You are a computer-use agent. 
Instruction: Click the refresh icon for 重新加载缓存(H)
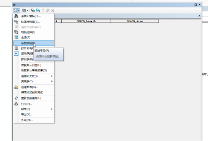[16, 98]
